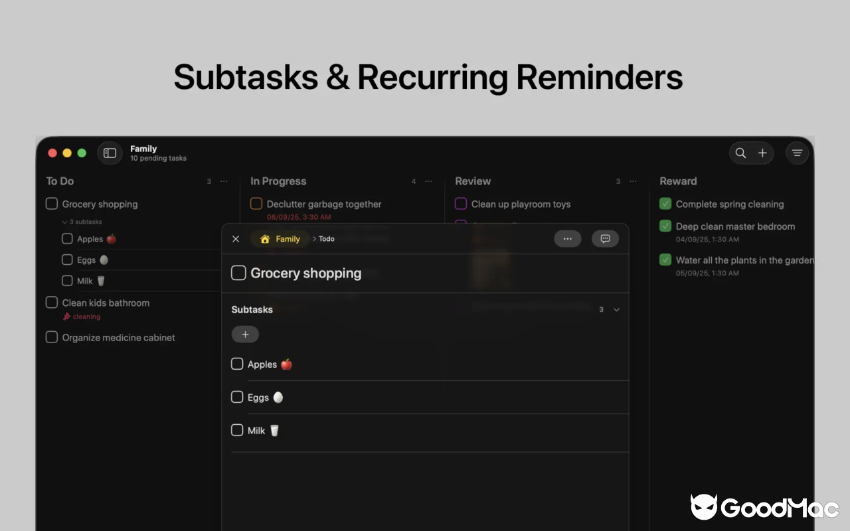The image size is (850, 531).
Task: Uncheck Deep clean master bedroom task
Action: (665, 226)
